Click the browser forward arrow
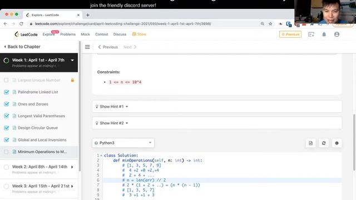356x200 pixels. (13, 23)
